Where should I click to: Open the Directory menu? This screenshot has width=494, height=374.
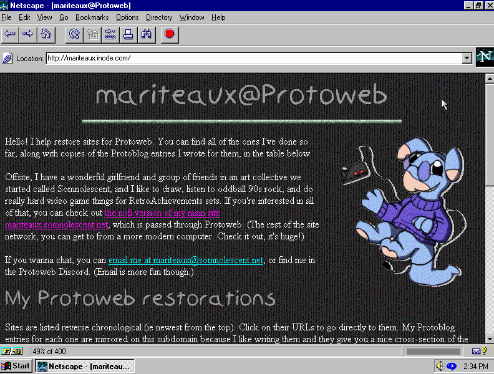pos(159,17)
